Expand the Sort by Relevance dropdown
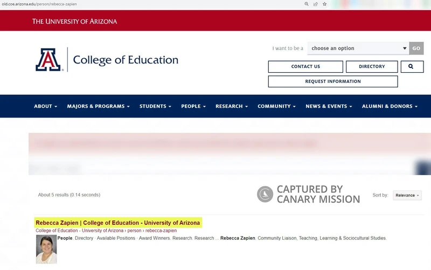This screenshot has height=270, width=431. [x=407, y=195]
